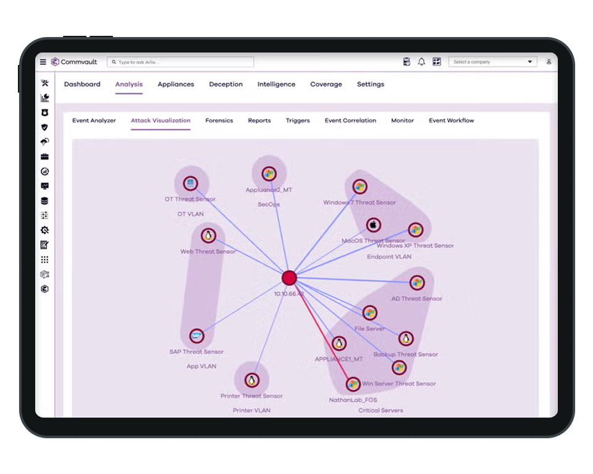Click the monitor icon in sidebar
The width and height of the screenshot is (593, 474).
pyautogui.click(x=44, y=186)
